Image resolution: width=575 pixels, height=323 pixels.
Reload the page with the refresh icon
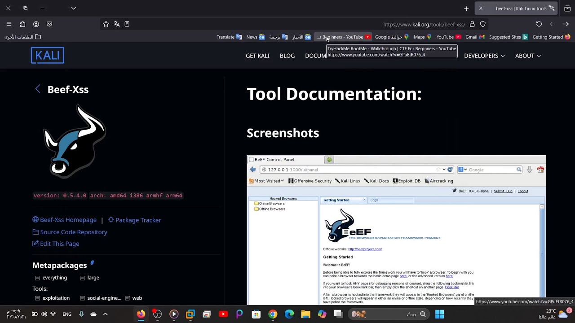pos(539,24)
